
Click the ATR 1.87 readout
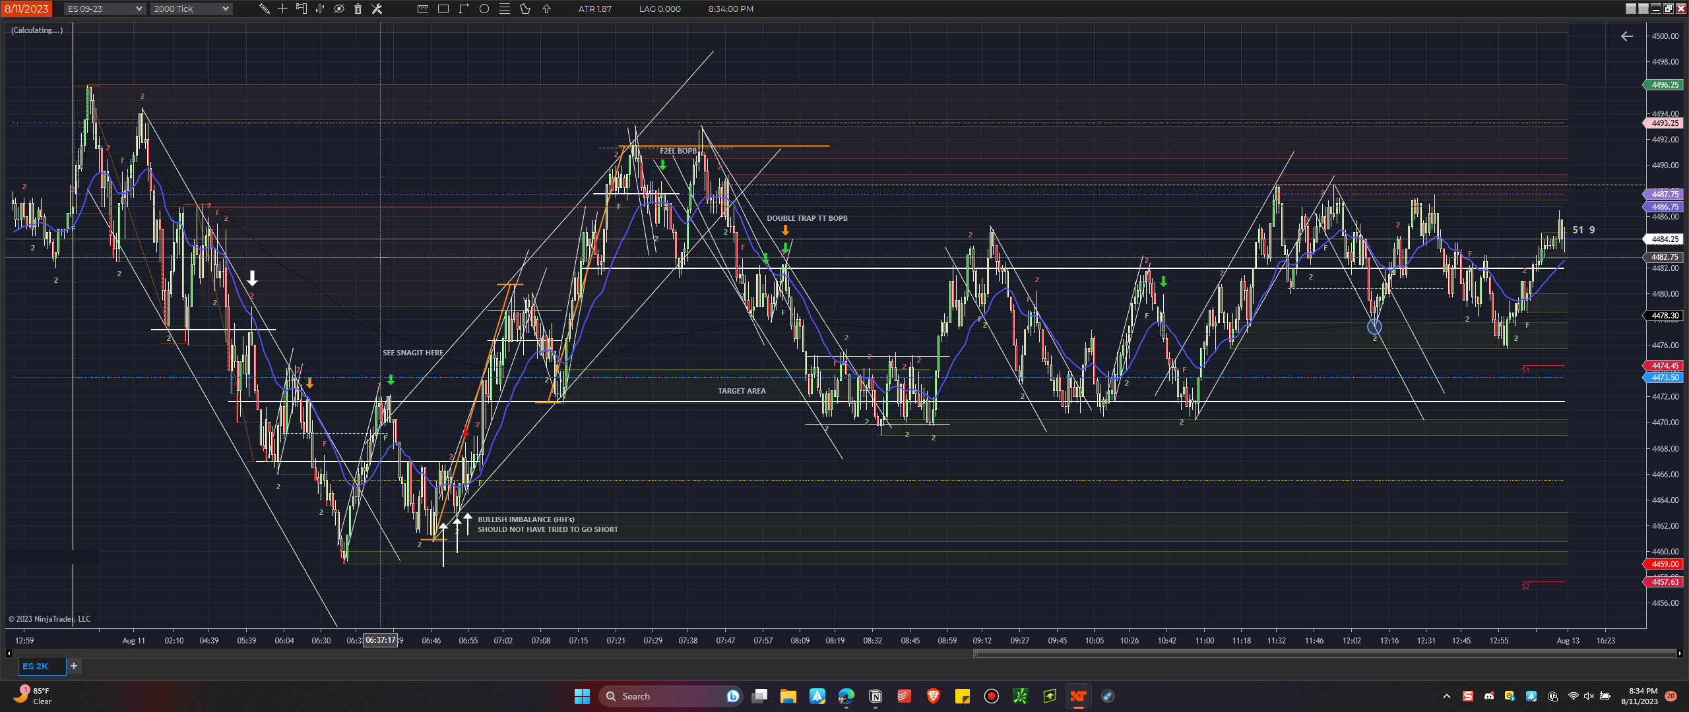(x=595, y=9)
